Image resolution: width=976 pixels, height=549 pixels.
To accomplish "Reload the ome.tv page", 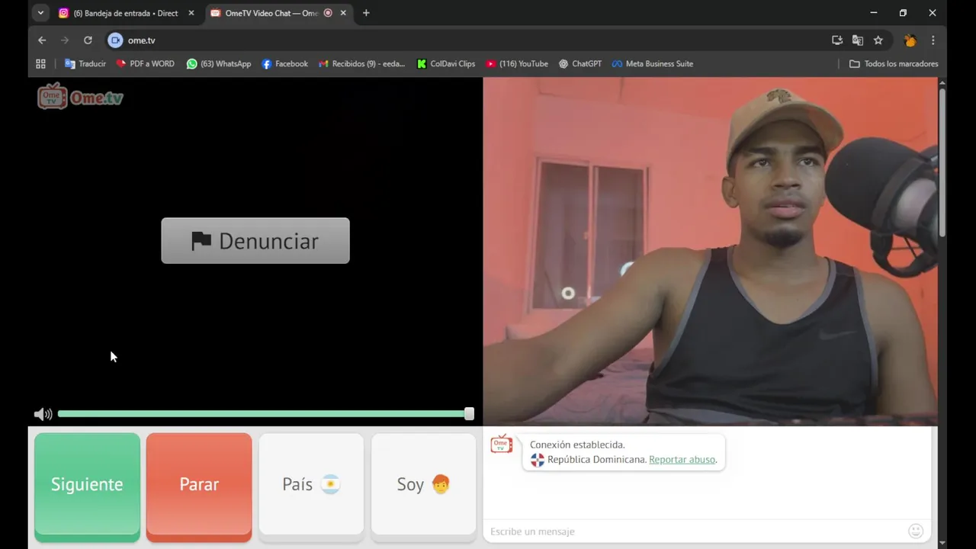I will tap(88, 40).
